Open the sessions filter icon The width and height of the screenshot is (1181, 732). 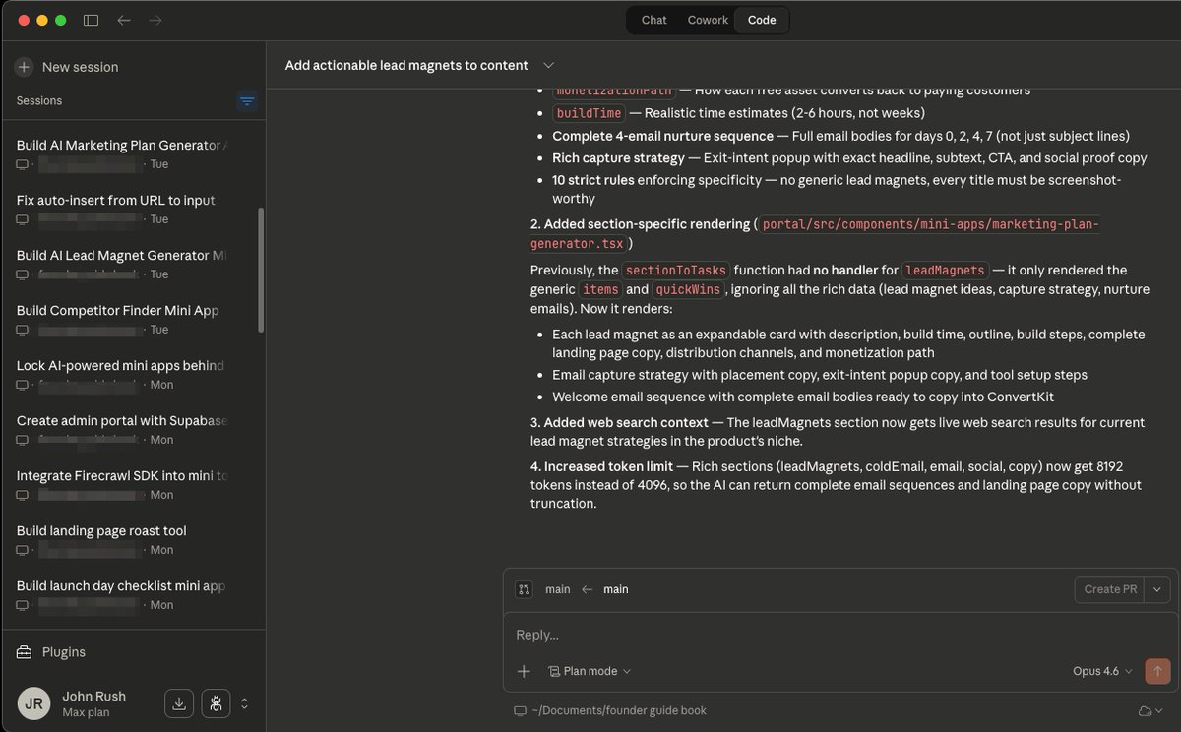pyautogui.click(x=247, y=100)
